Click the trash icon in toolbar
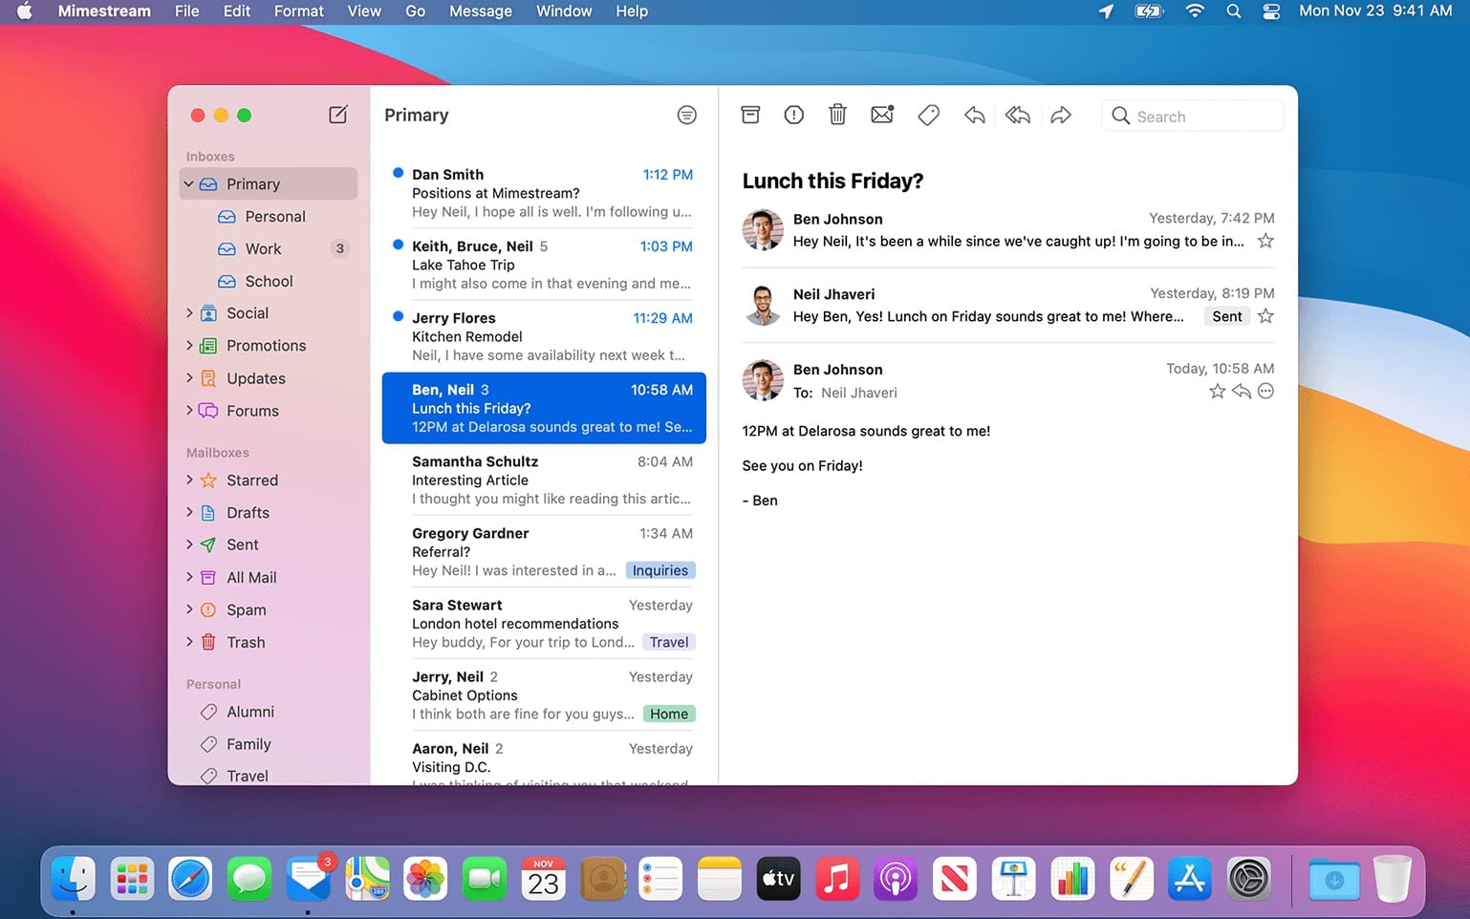 point(837,115)
